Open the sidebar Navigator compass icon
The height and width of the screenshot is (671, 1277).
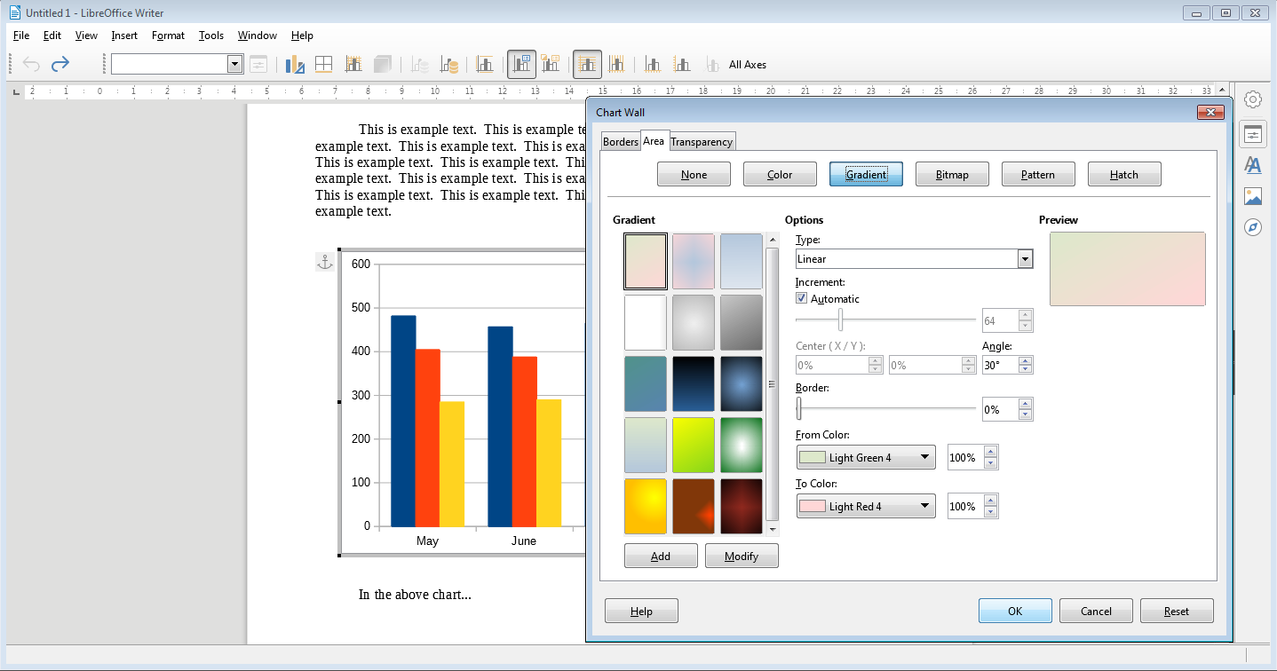(x=1253, y=227)
